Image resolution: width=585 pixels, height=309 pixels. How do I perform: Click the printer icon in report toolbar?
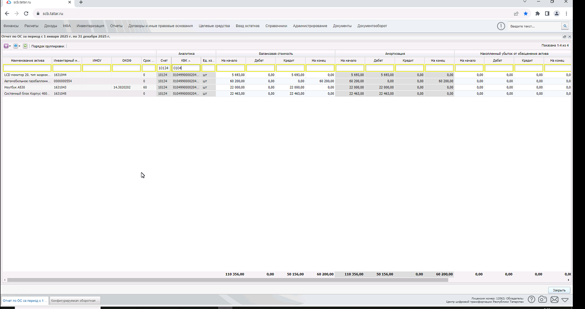coord(16,46)
